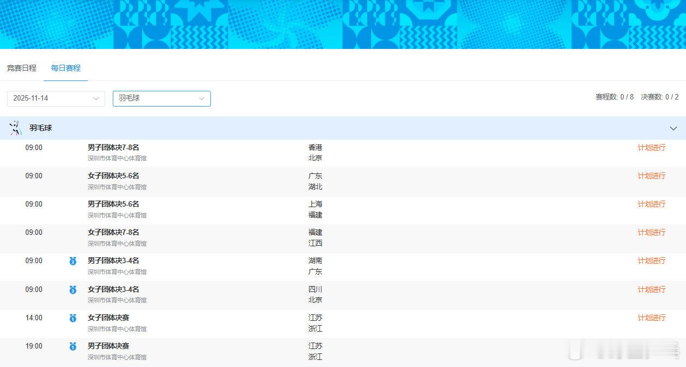
Task: Open 女子团体决7-8名 match title
Action: (113, 232)
